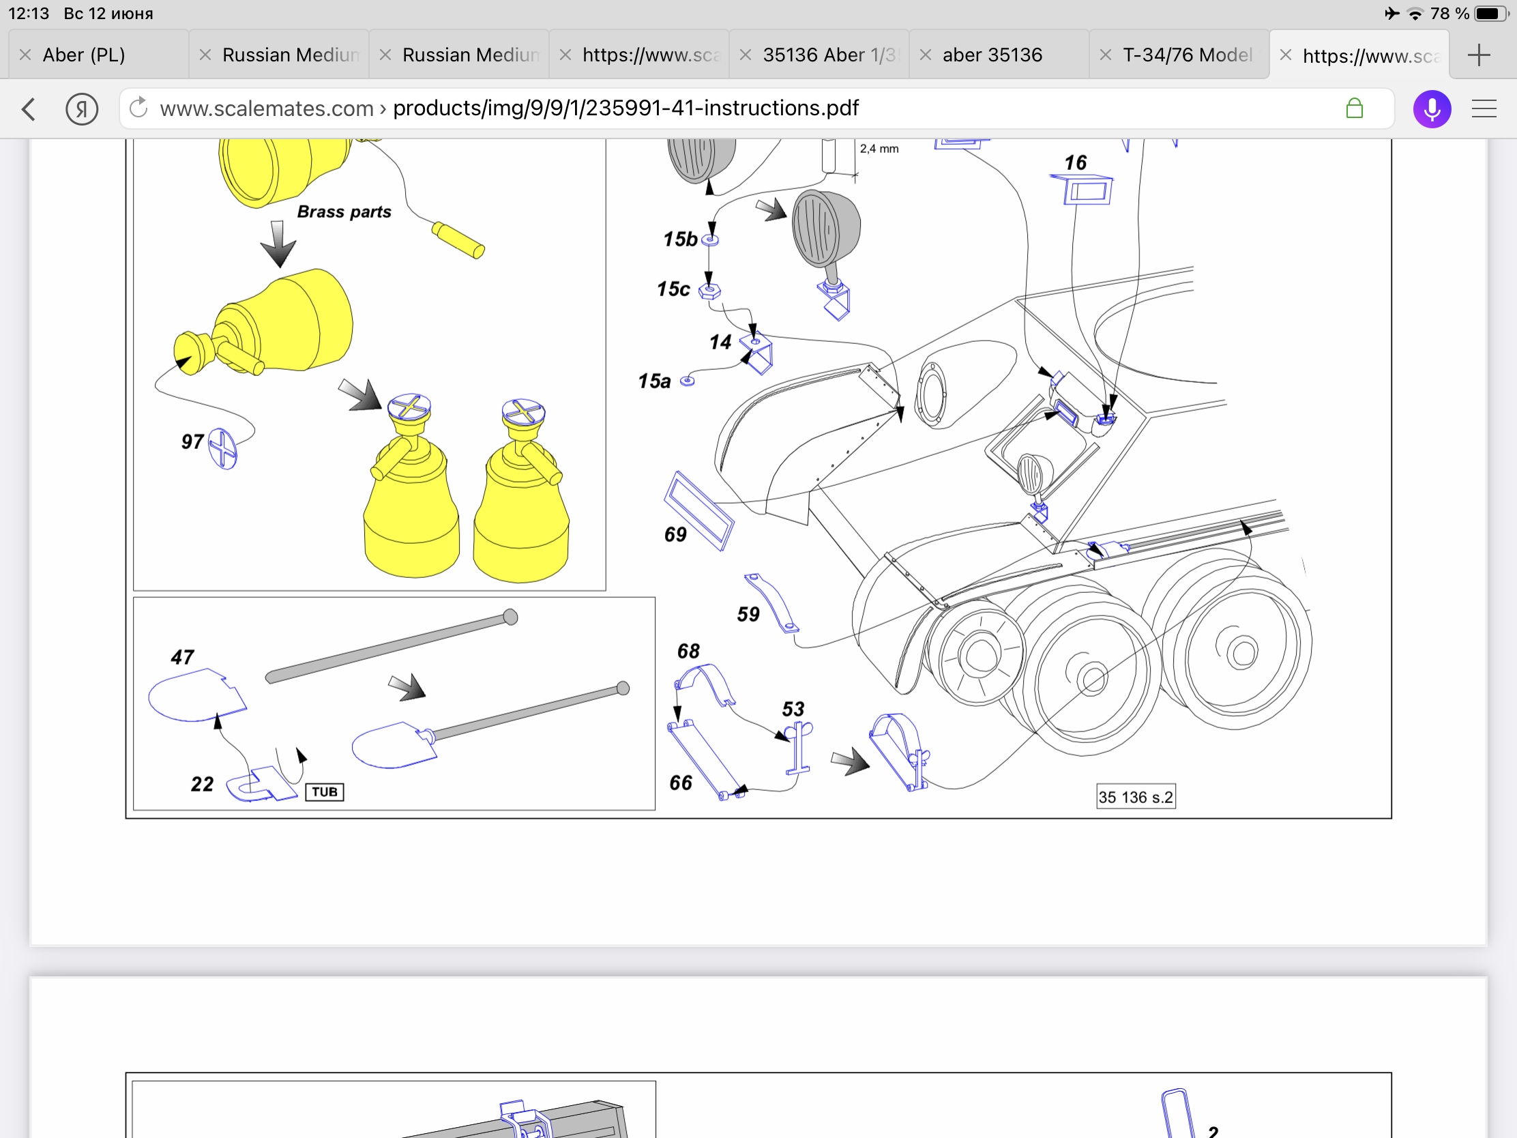Tap the TUB label in diagram
The image size is (1517, 1138).
[325, 791]
